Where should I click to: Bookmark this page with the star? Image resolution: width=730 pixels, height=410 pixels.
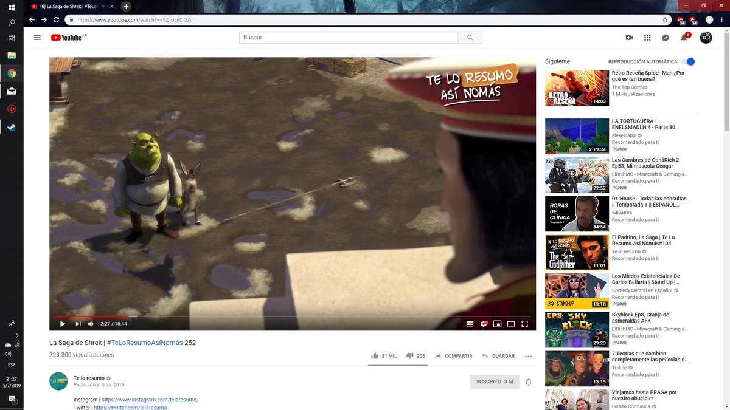coord(666,20)
